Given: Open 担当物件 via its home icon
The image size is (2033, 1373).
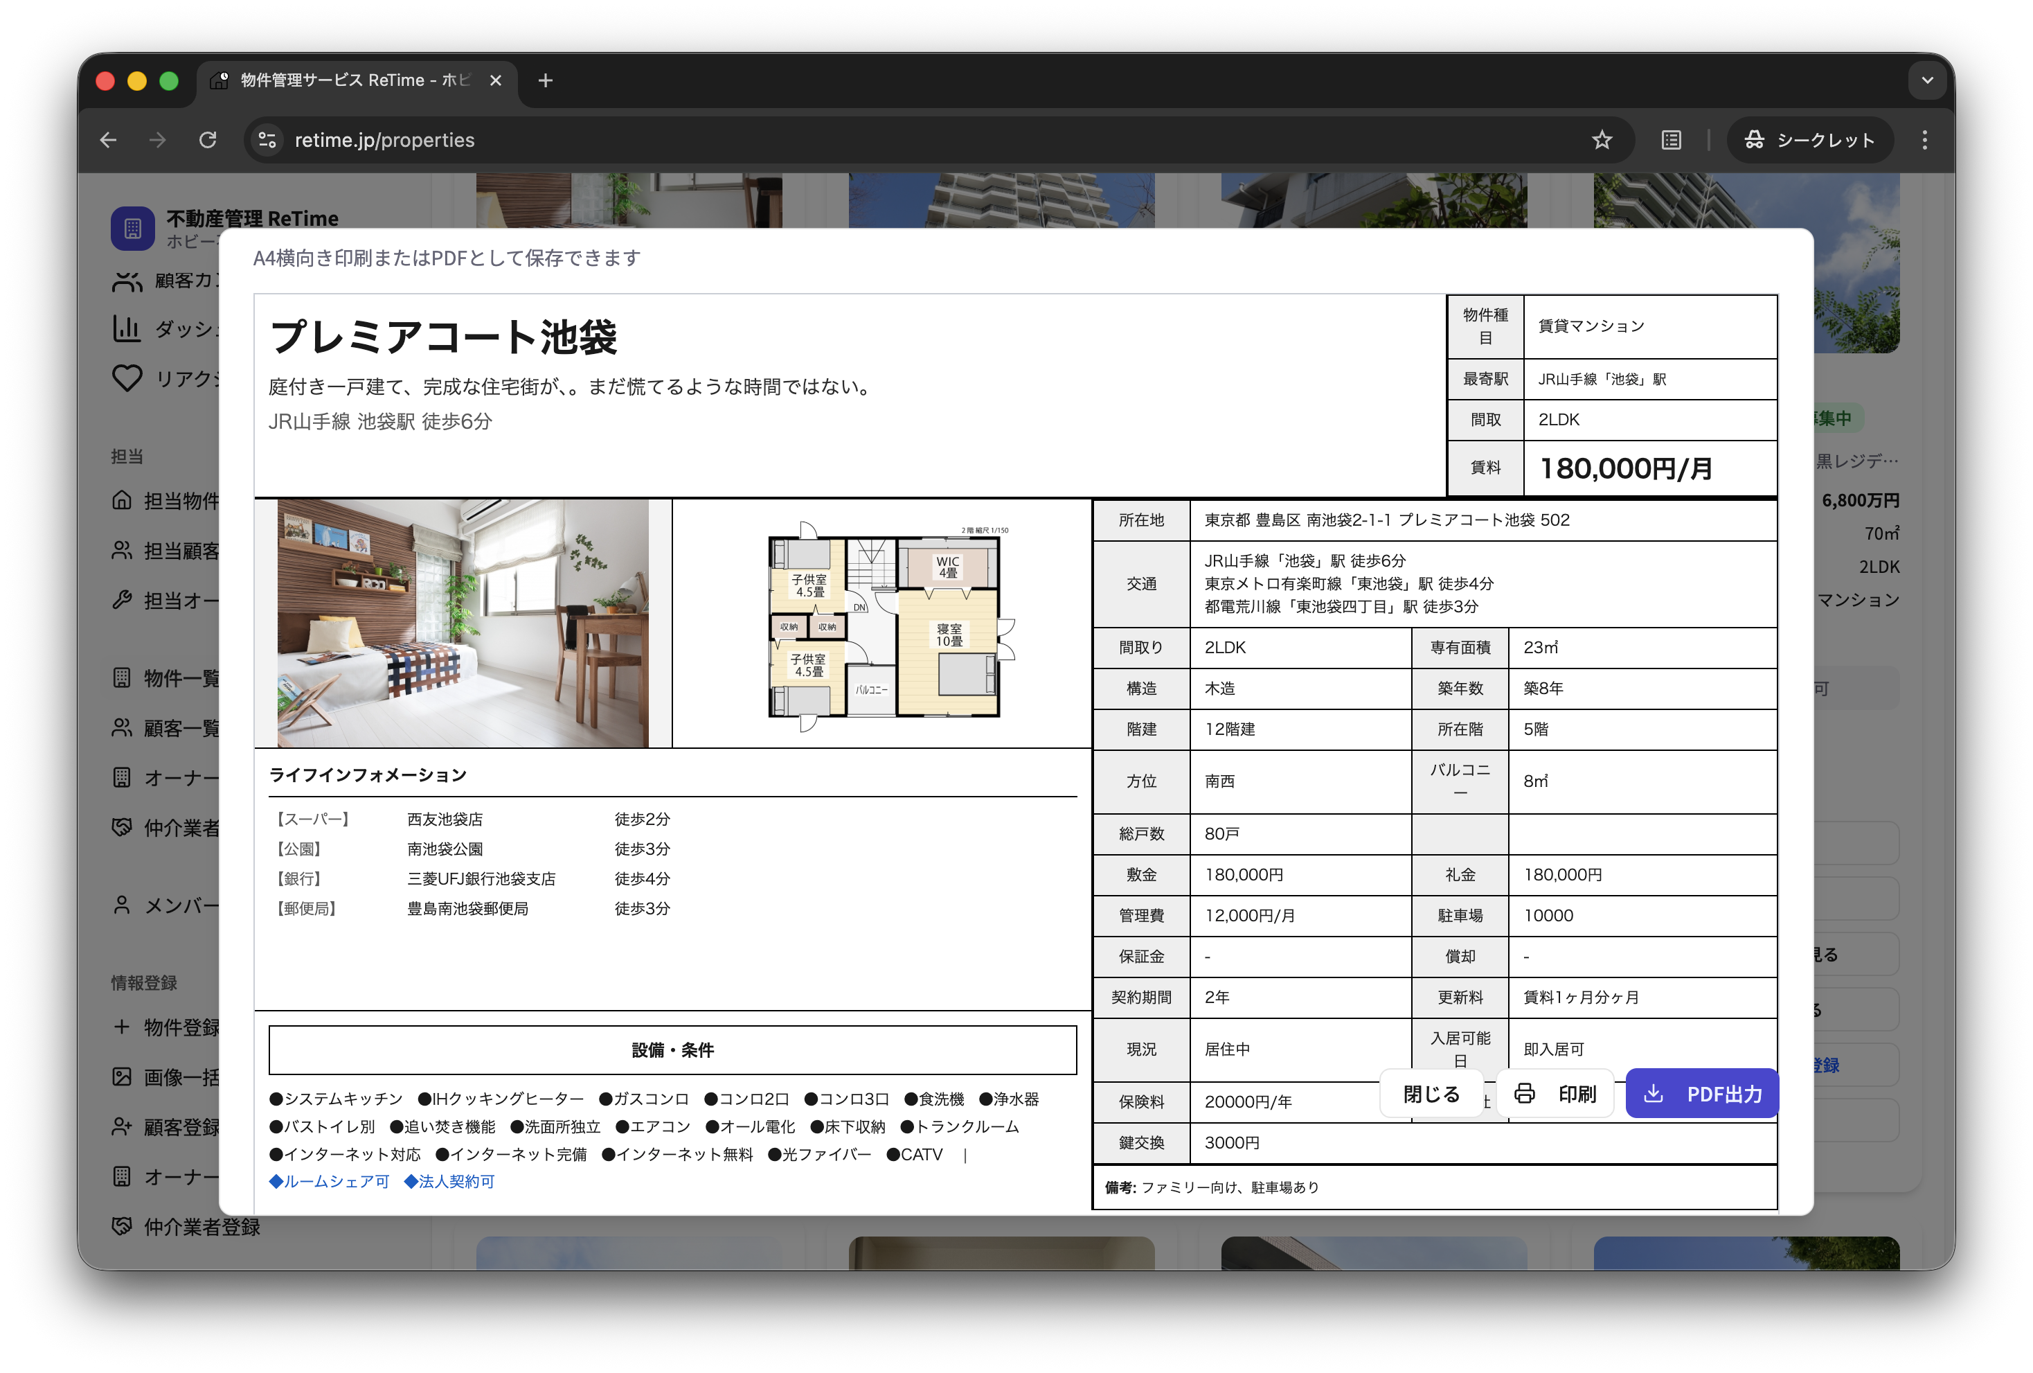Looking at the screenshot, I should (x=122, y=501).
